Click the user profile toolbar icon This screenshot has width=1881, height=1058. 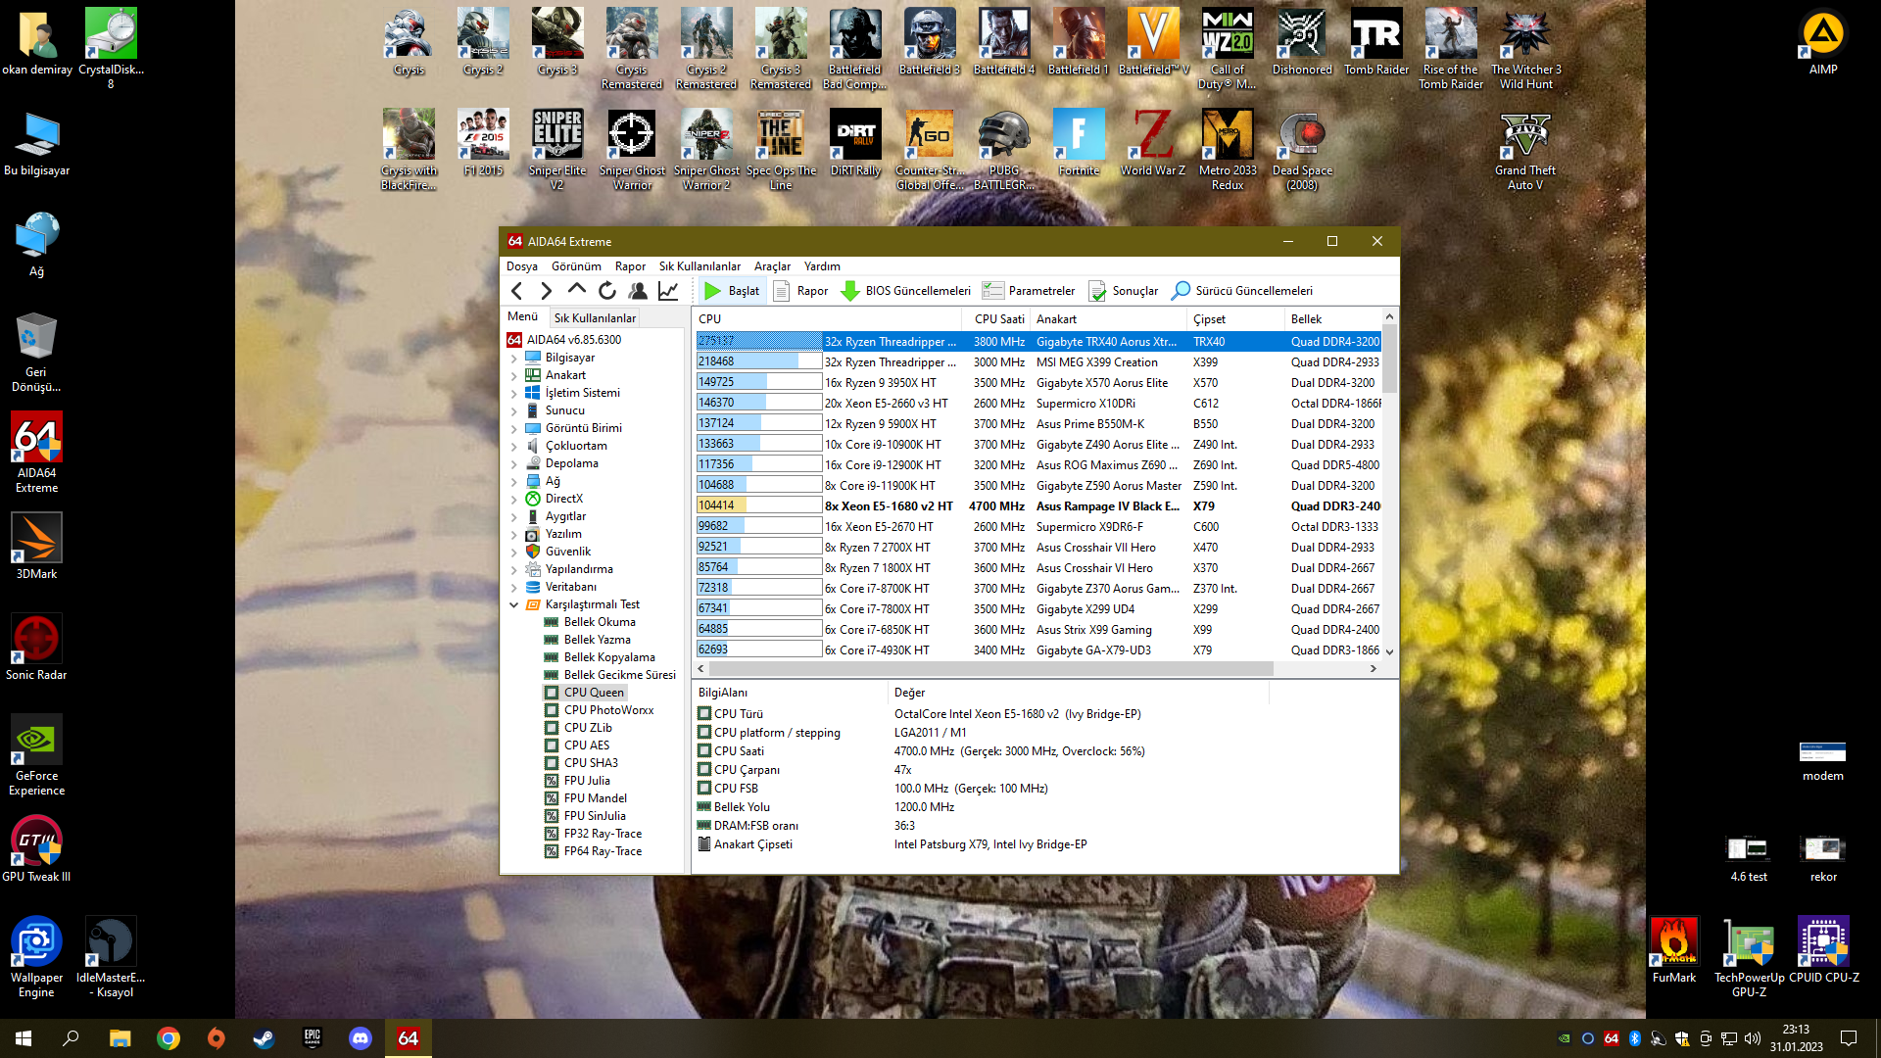click(638, 291)
